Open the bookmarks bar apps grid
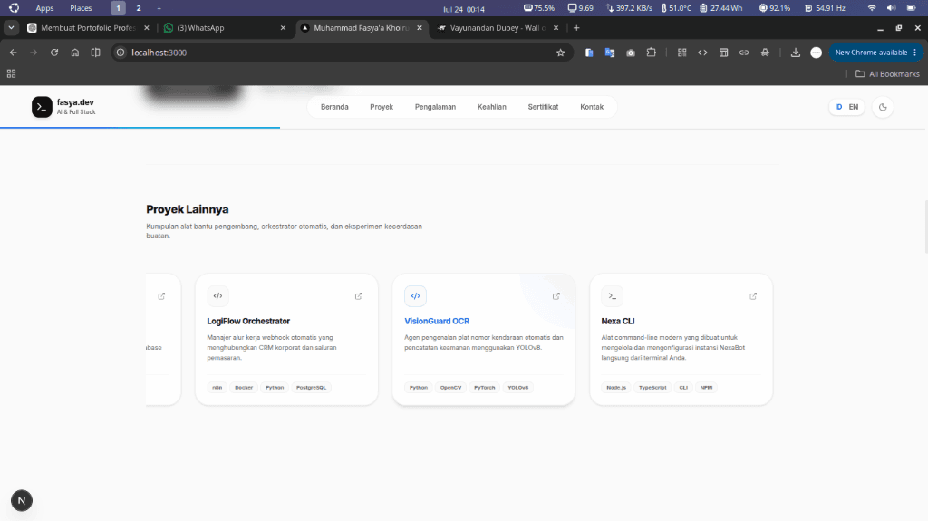Image resolution: width=928 pixels, height=521 pixels. coord(11,74)
